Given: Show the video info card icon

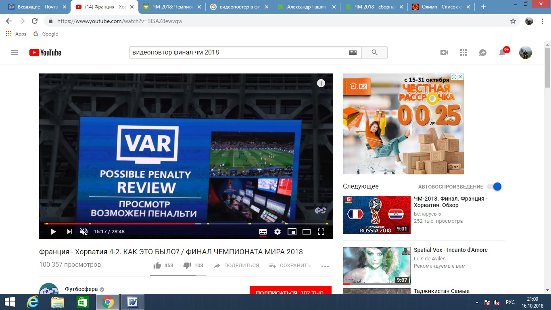Looking at the screenshot, I should [x=321, y=83].
